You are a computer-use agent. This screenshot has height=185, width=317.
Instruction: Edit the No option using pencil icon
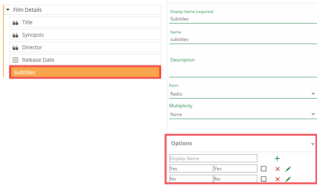point(288,179)
